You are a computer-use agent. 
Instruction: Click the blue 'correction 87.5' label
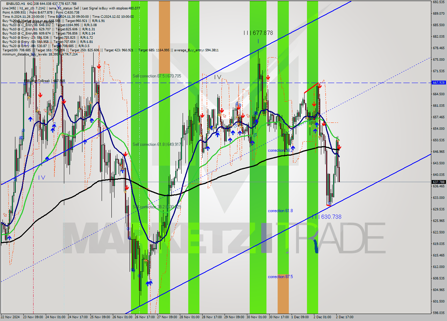(x=280, y=277)
